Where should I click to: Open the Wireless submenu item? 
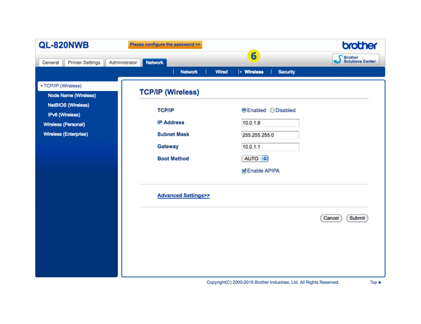click(254, 72)
